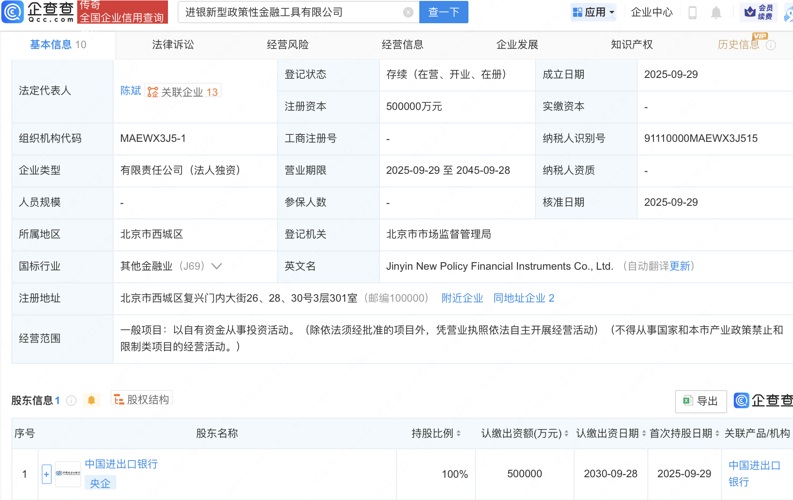
Task: Open the equity structure (股权结构) view
Action: pyautogui.click(x=142, y=399)
